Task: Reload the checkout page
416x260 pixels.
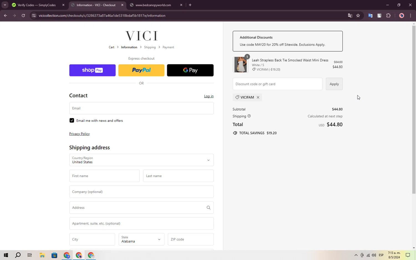Action: (23, 16)
